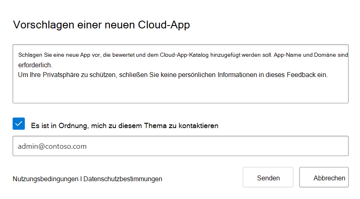Image resolution: width=360 pixels, height=199 pixels.
Task: Click the separator between the two footer links
Action: click(81, 179)
